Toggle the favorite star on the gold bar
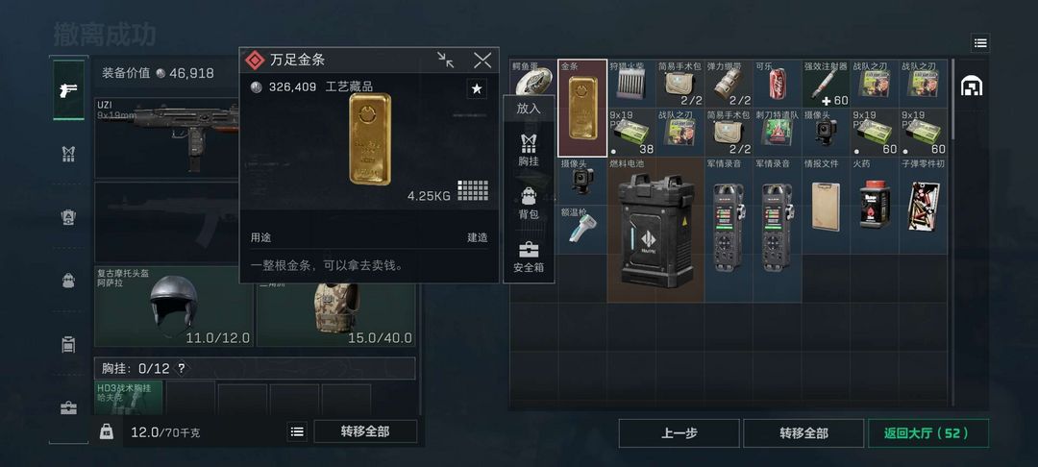 (477, 88)
